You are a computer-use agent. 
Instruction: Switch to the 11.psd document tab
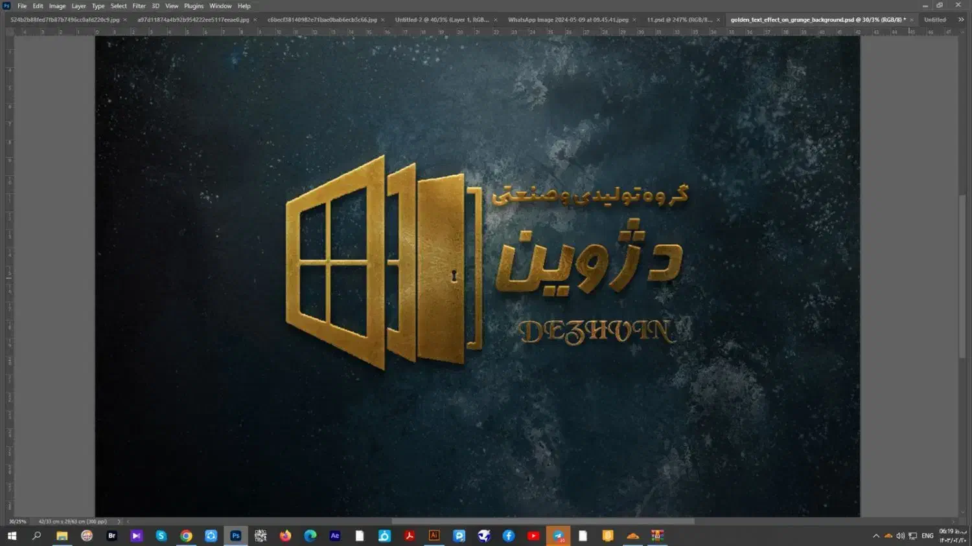click(678, 20)
